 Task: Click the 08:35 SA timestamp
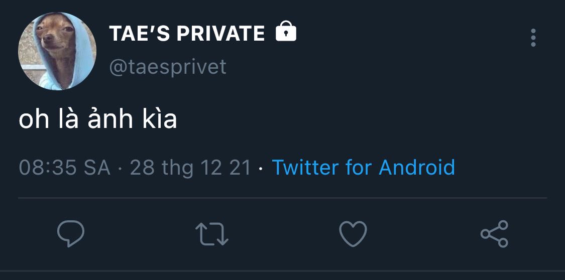64,167
